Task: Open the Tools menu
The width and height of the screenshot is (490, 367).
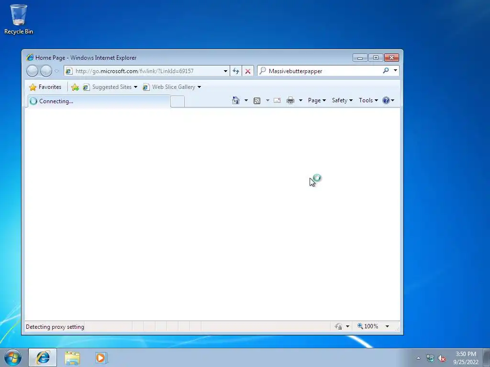Action: 368,100
